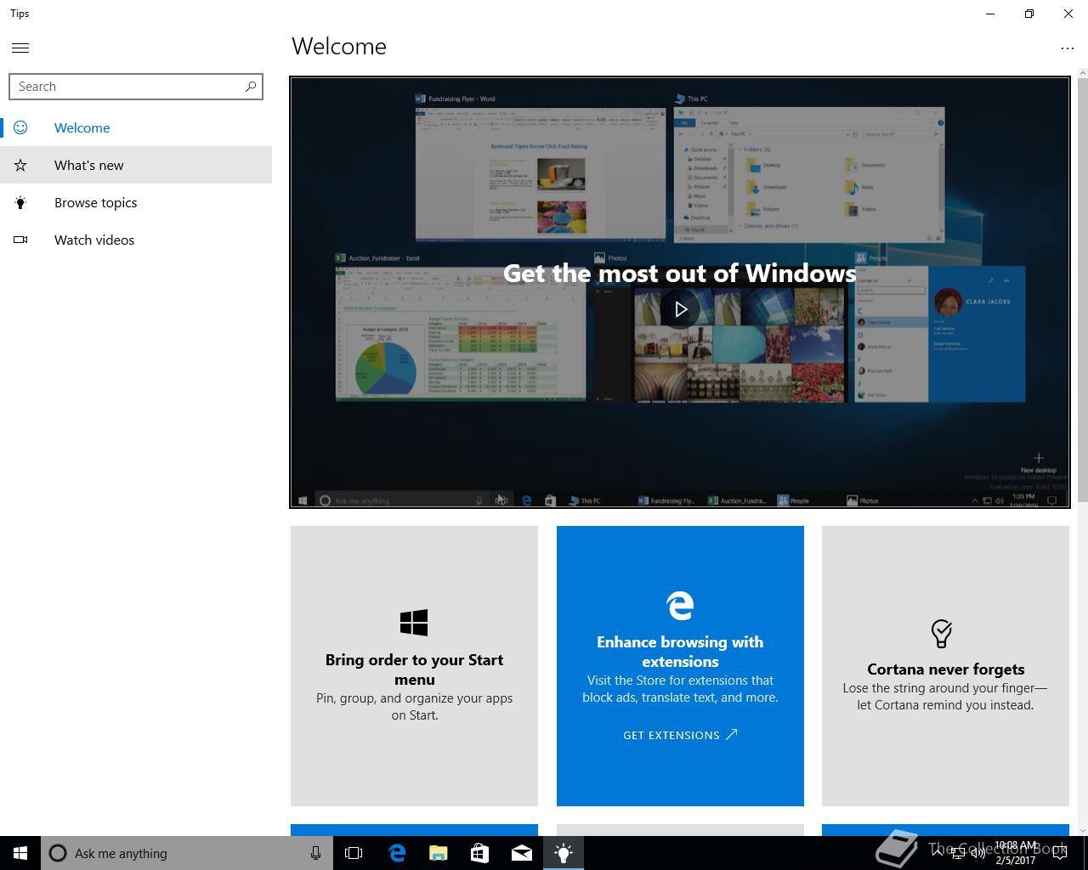This screenshot has height=870, width=1088.
Task: Click the Edge icon in extensions tile
Action: pyautogui.click(x=680, y=605)
